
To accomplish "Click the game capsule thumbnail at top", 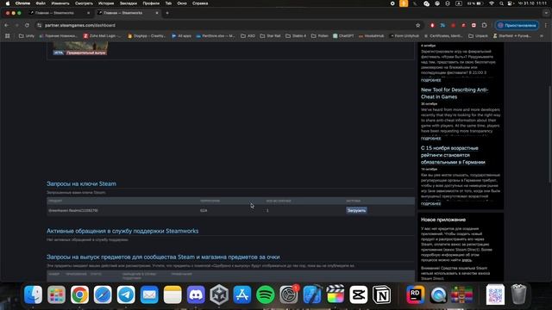I will (x=80, y=46).
